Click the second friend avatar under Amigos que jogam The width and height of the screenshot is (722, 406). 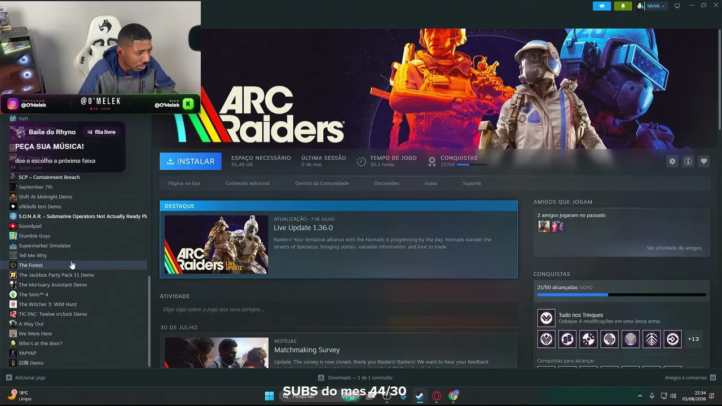(x=557, y=226)
